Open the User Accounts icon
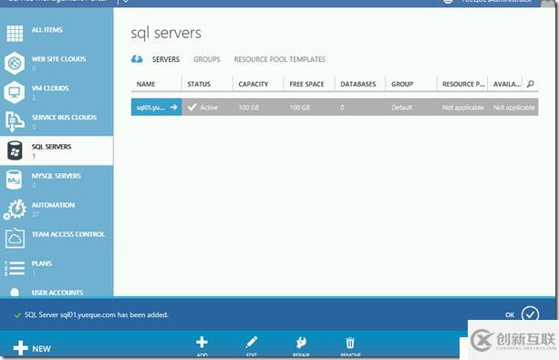This screenshot has height=360, width=559. (x=15, y=293)
